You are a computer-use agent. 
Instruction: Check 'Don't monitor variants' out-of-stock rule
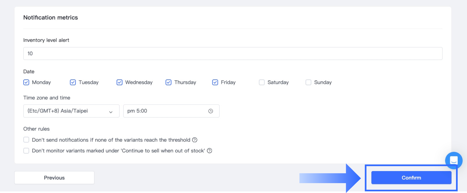[x=26, y=151]
